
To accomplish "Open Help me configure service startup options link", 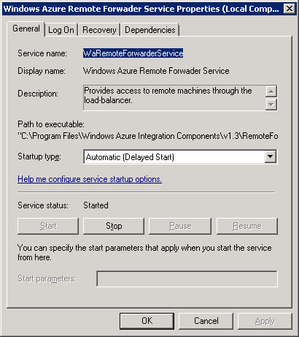I will tap(90, 179).
